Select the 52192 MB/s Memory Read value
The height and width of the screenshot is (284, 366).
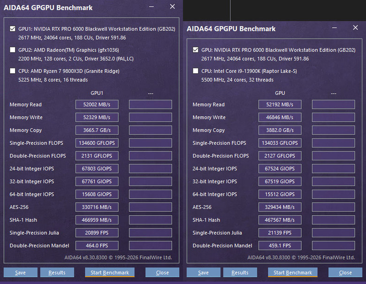(x=280, y=104)
